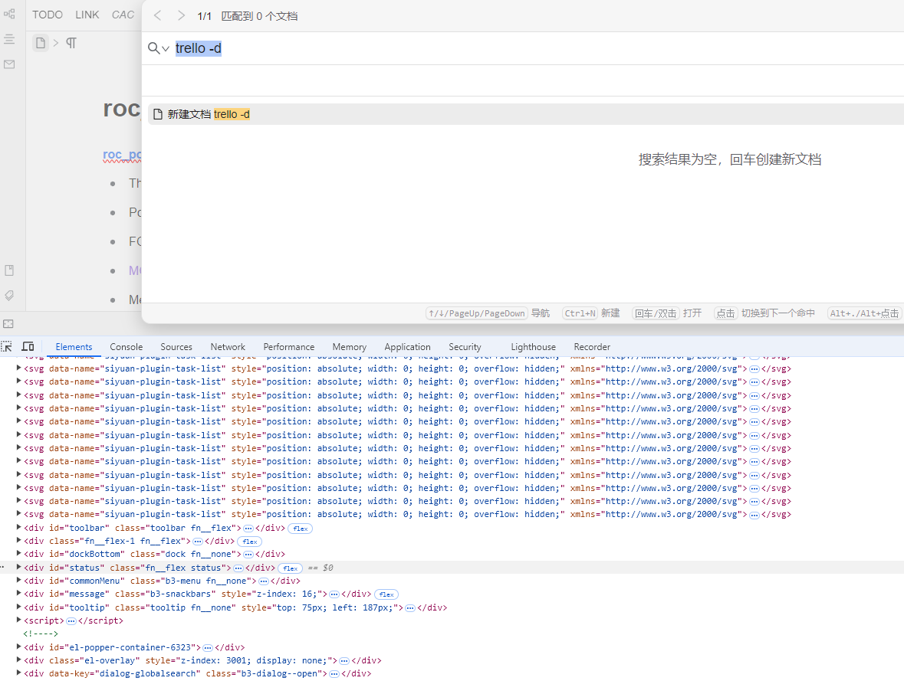Go to next search result arrow
This screenshot has height=681, width=904.
[181, 16]
